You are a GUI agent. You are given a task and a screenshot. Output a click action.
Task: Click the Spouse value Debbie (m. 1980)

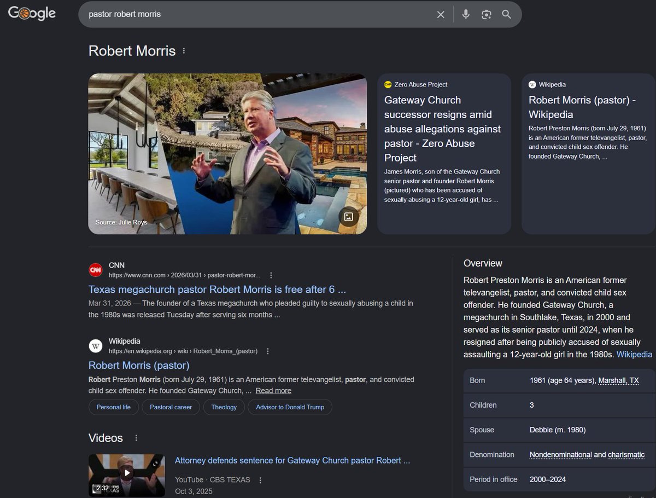tap(558, 430)
